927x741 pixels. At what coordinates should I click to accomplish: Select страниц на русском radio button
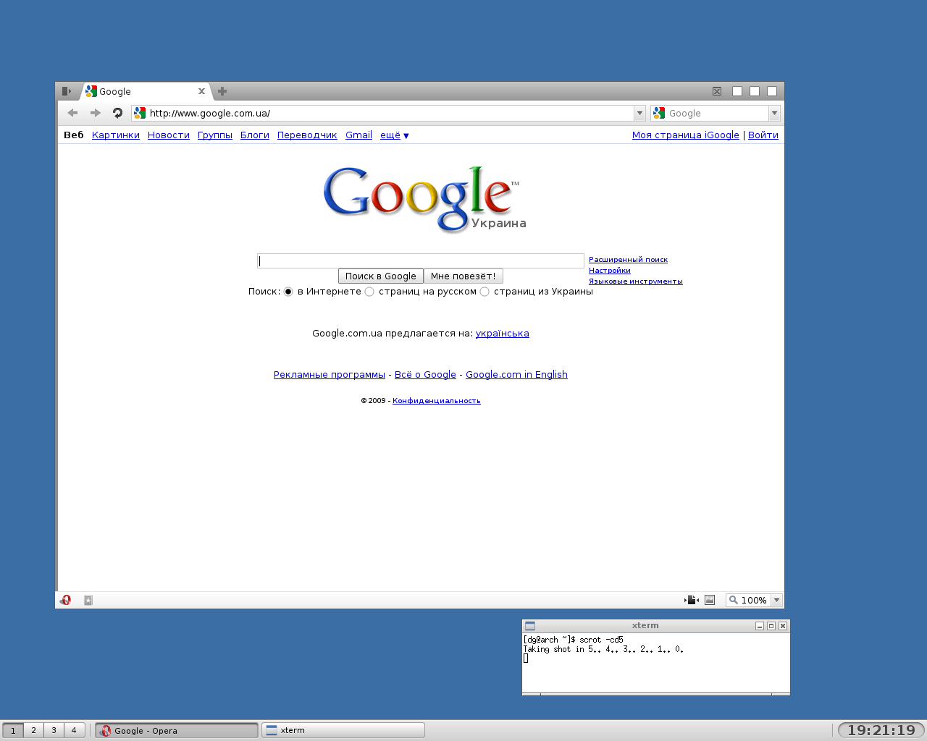(369, 292)
